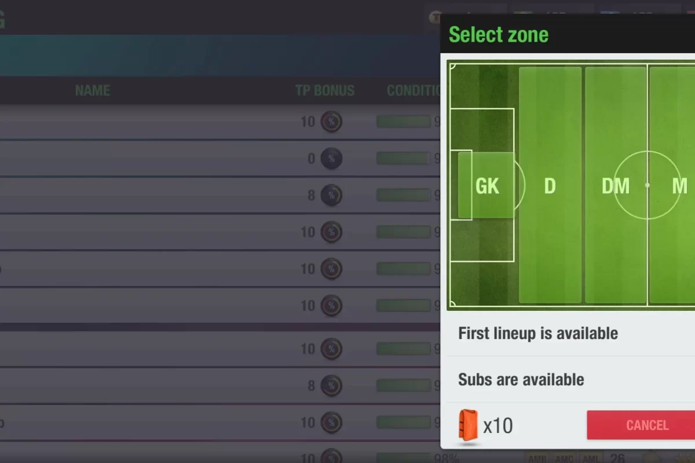Click the topmost TP bonus percent icon
Image resolution: width=695 pixels, height=463 pixels.
(x=331, y=122)
